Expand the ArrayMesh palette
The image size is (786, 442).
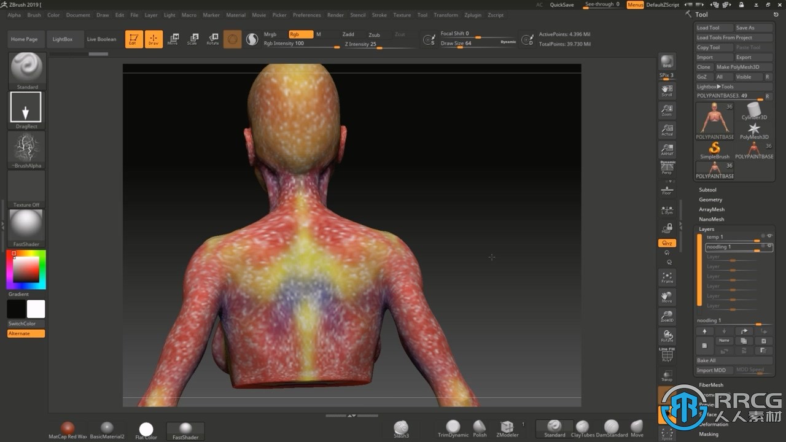tap(712, 209)
